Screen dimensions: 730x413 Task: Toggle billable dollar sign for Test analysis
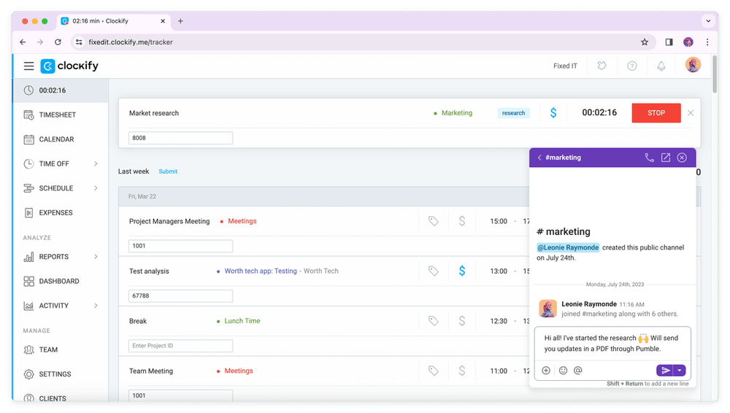462,271
